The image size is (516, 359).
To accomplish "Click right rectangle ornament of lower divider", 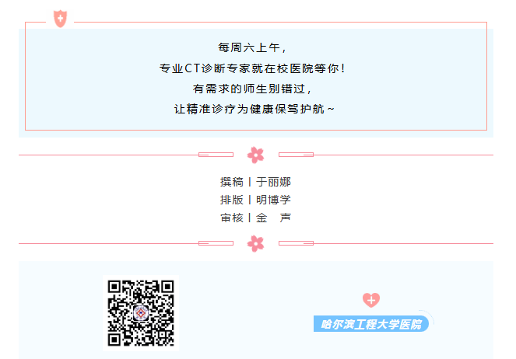I will point(296,243).
